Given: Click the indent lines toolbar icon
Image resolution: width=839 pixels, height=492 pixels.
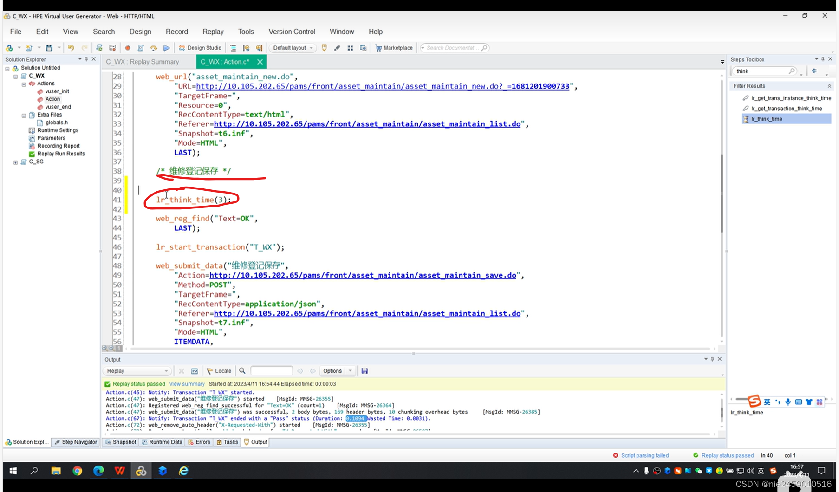Looking at the screenshot, I should coord(233,48).
